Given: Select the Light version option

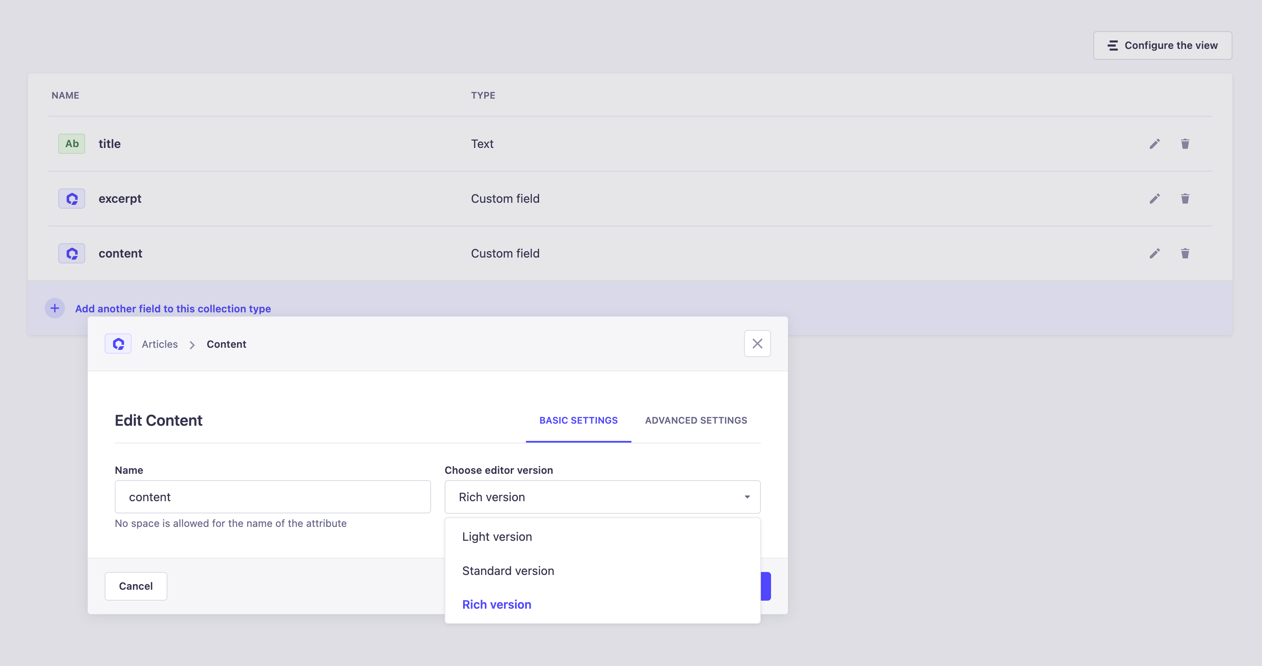Looking at the screenshot, I should click(497, 536).
